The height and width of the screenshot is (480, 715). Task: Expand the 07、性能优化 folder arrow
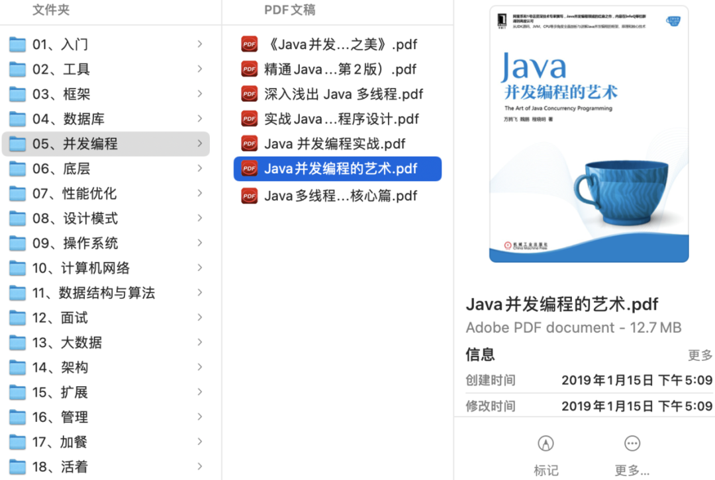(x=199, y=193)
